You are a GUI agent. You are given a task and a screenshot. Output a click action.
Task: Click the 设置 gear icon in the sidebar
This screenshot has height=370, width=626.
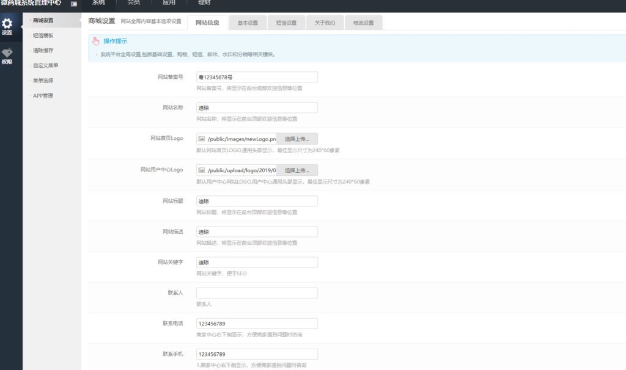[x=7, y=24]
